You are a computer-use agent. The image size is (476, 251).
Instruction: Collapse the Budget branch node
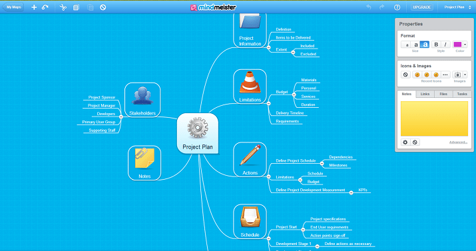click(x=294, y=95)
